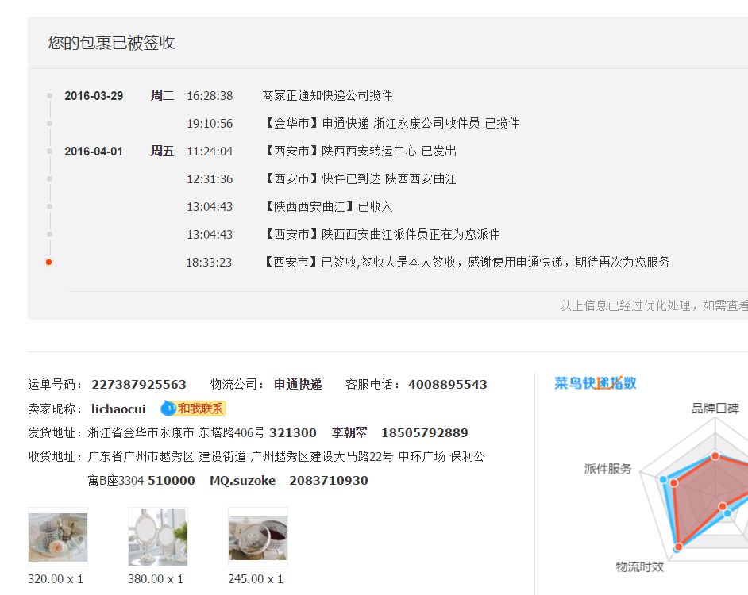
Task: Click the '已签收' delivery status entry
Action: point(467,262)
